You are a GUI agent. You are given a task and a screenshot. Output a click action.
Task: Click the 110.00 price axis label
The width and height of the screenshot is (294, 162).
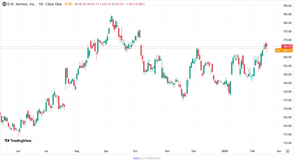(287, 143)
